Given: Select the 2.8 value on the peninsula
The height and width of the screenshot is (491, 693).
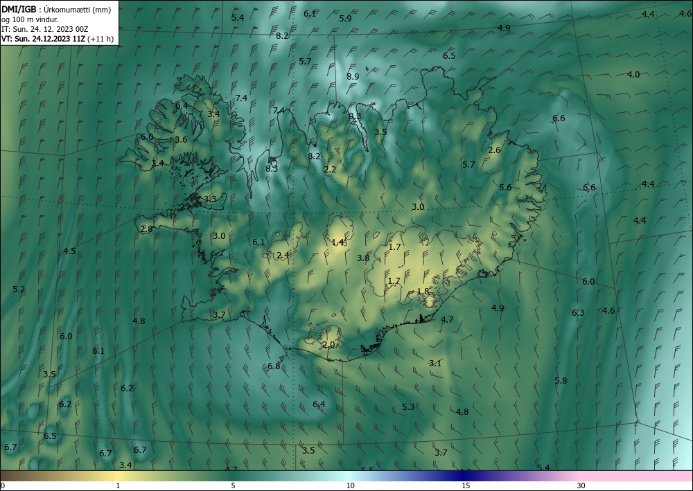Looking at the screenshot, I should coord(146,229).
